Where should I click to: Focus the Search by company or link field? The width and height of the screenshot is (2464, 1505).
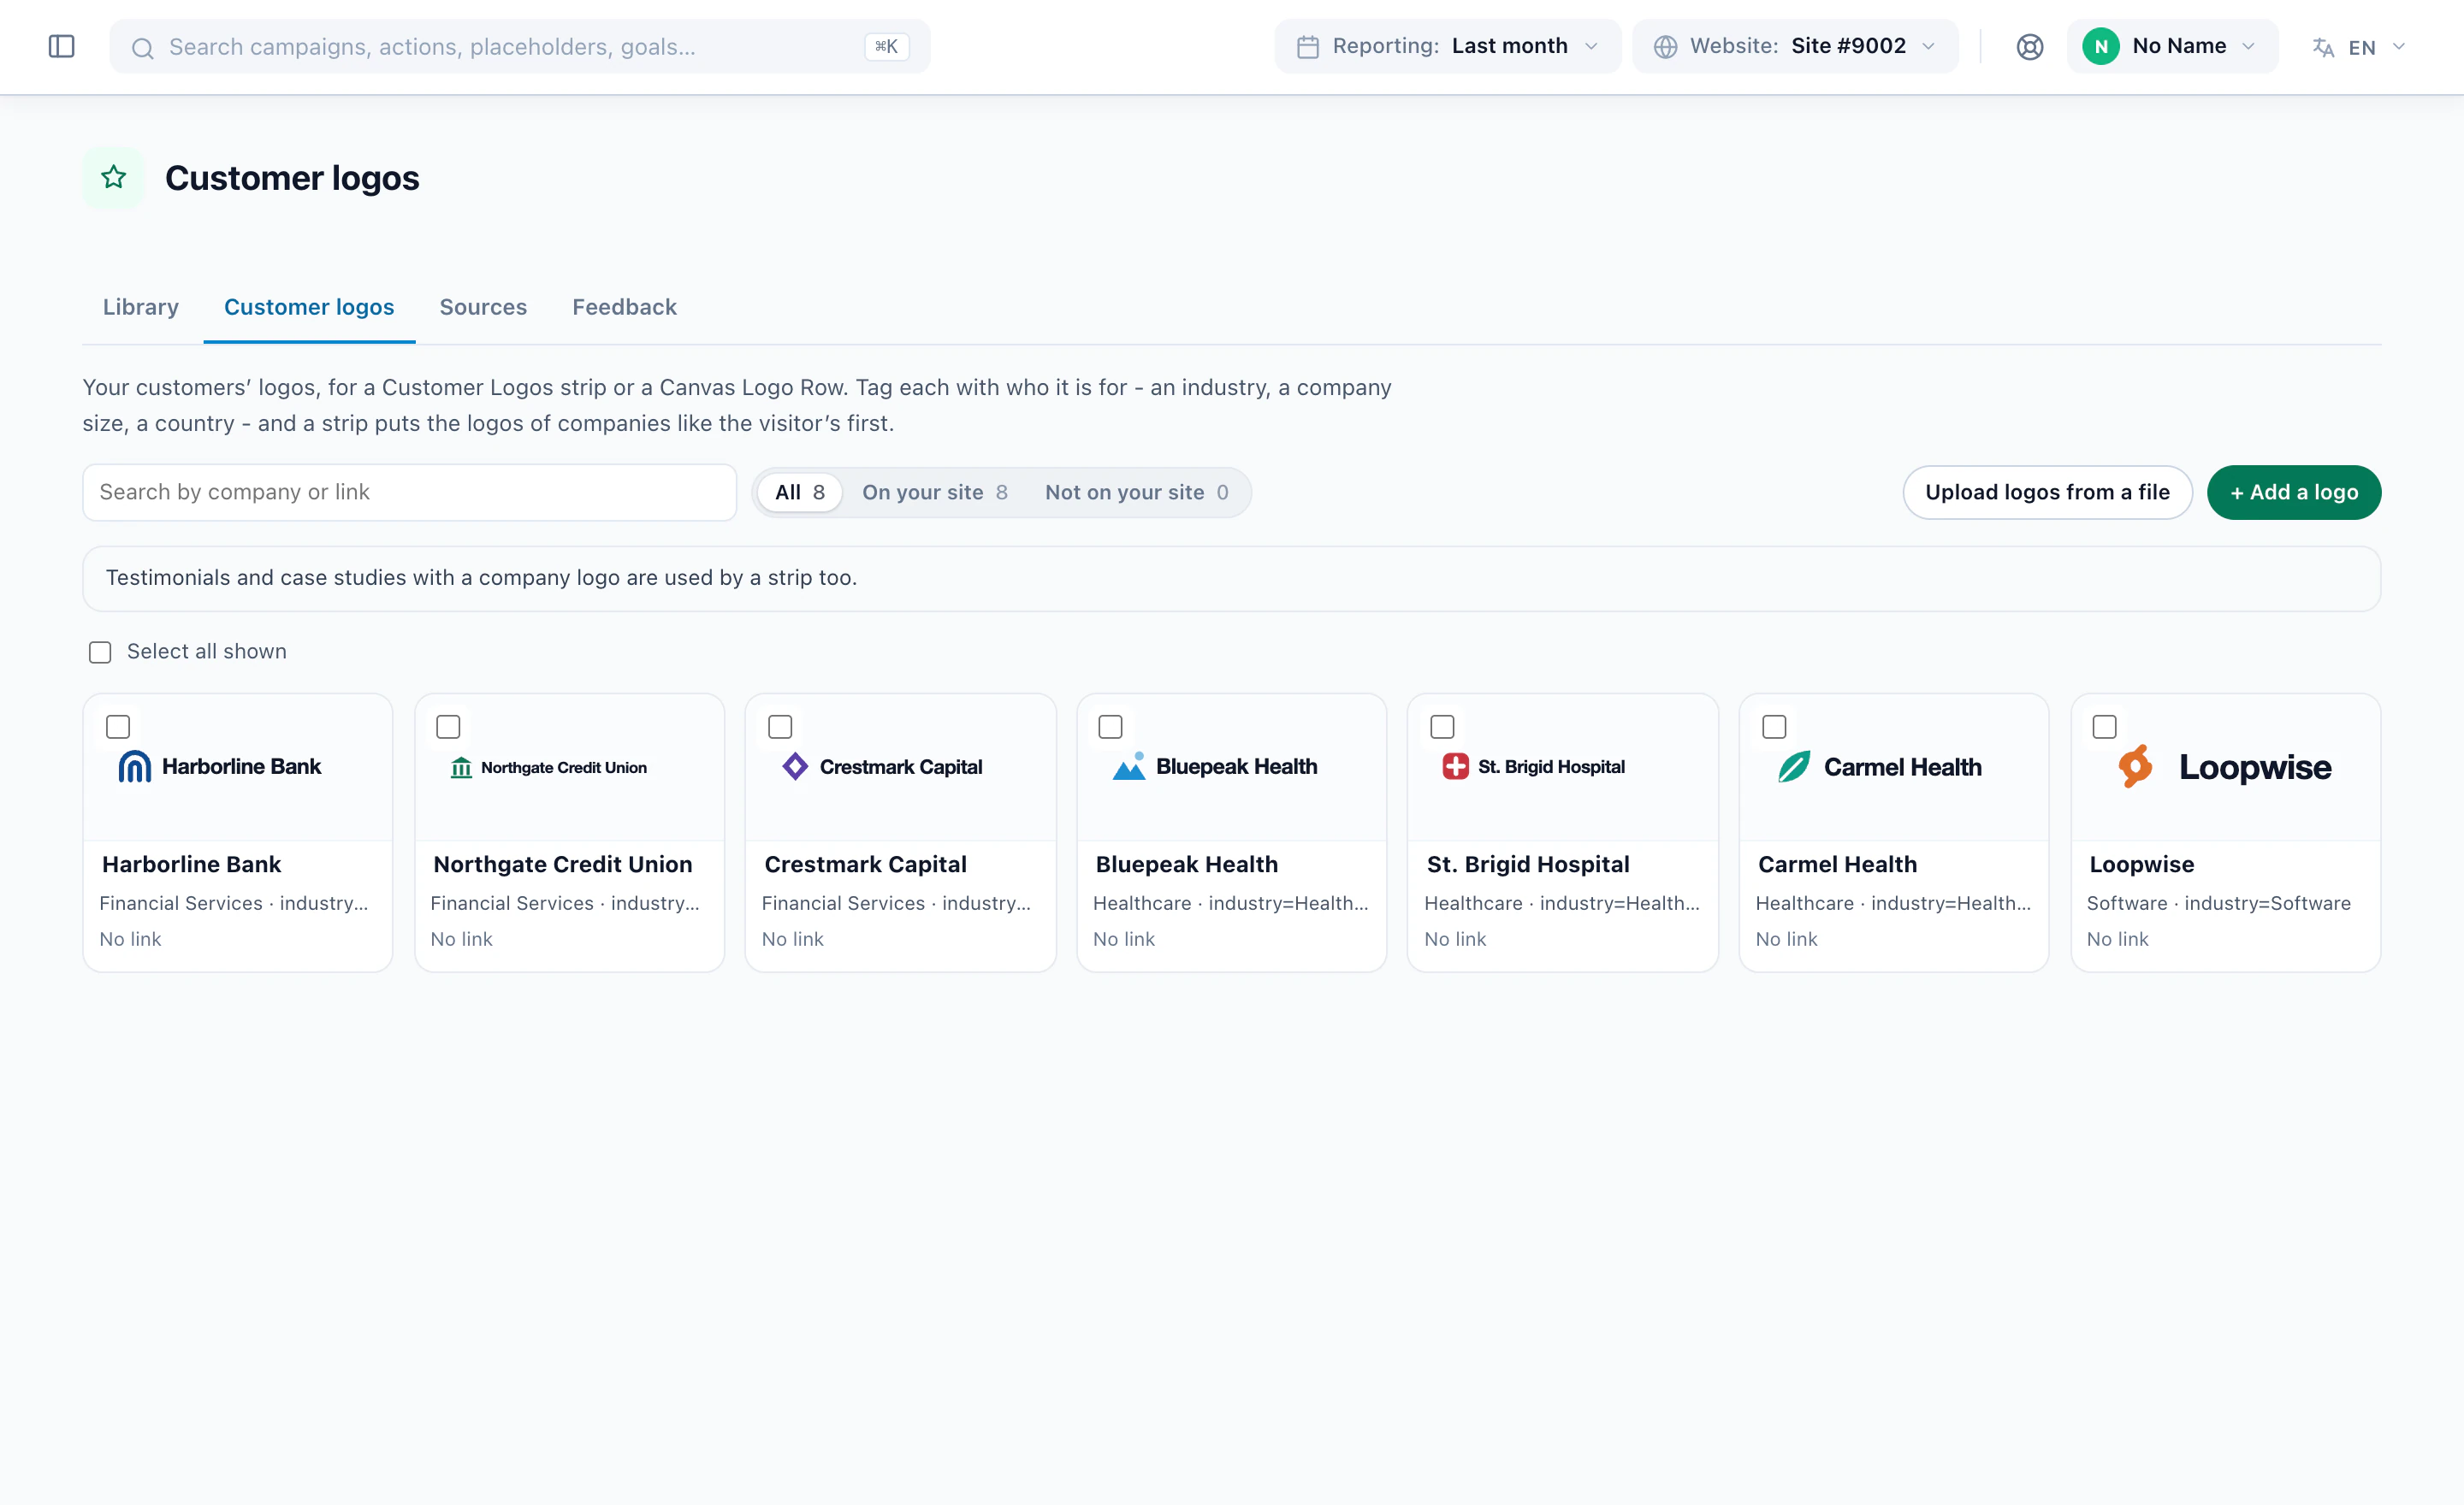pos(409,493)
